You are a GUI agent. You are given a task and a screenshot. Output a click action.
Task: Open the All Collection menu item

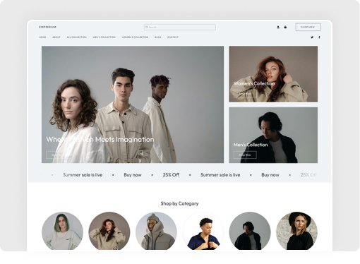pyautogui.click(x=77, y=37)
